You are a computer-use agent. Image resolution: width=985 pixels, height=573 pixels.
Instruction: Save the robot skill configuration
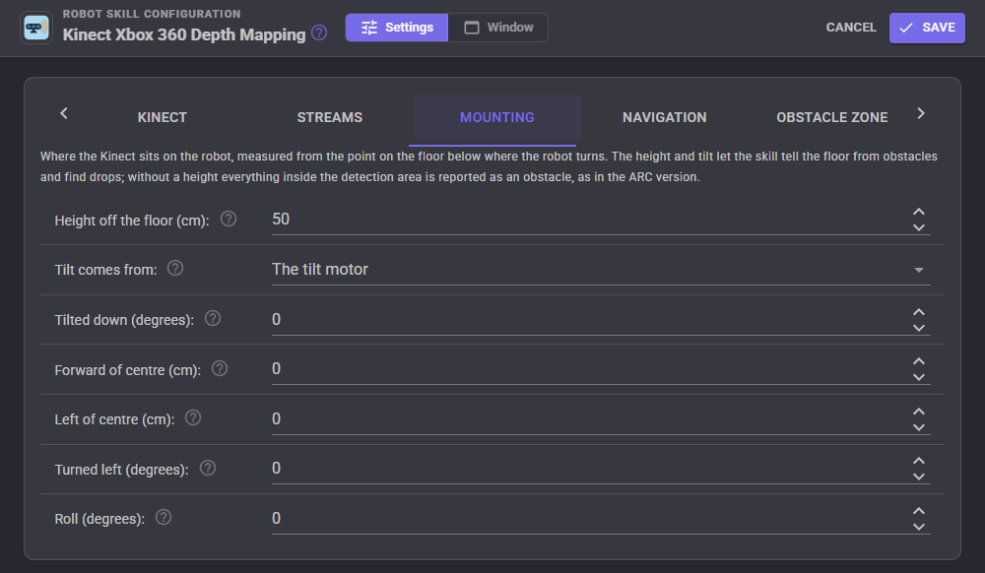pyautogui.click(x=927, y=28)
